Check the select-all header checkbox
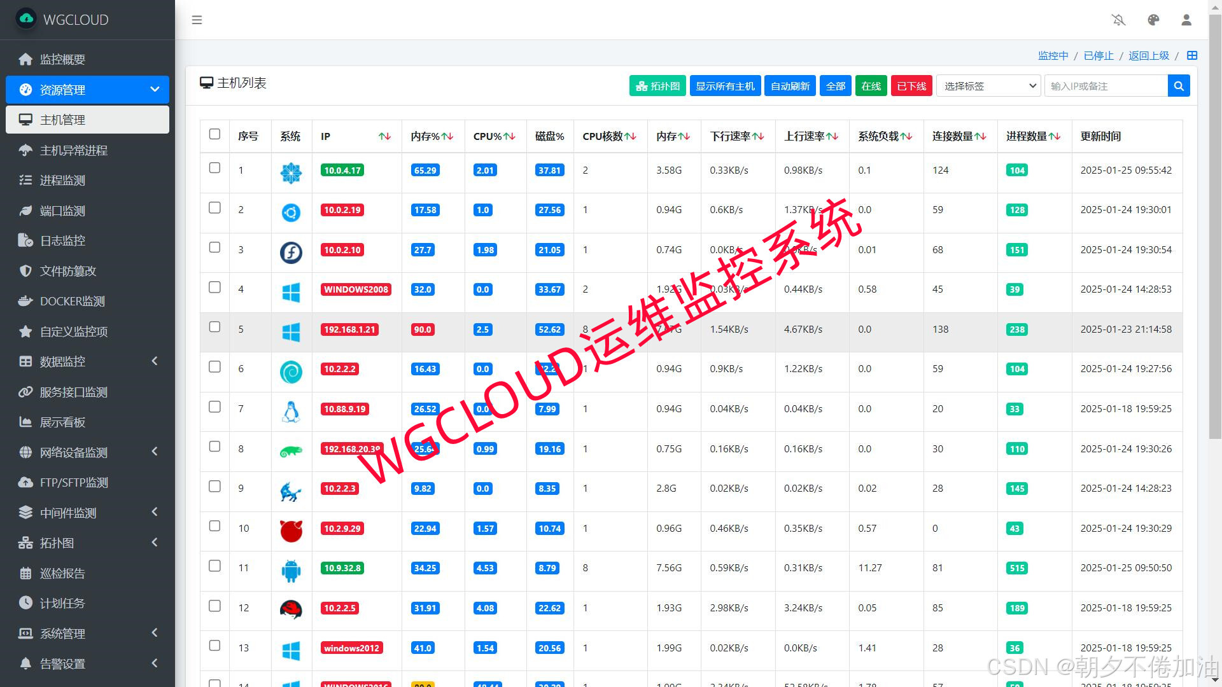The width and height of the screenshot is (1222, 687). (214, 134)
